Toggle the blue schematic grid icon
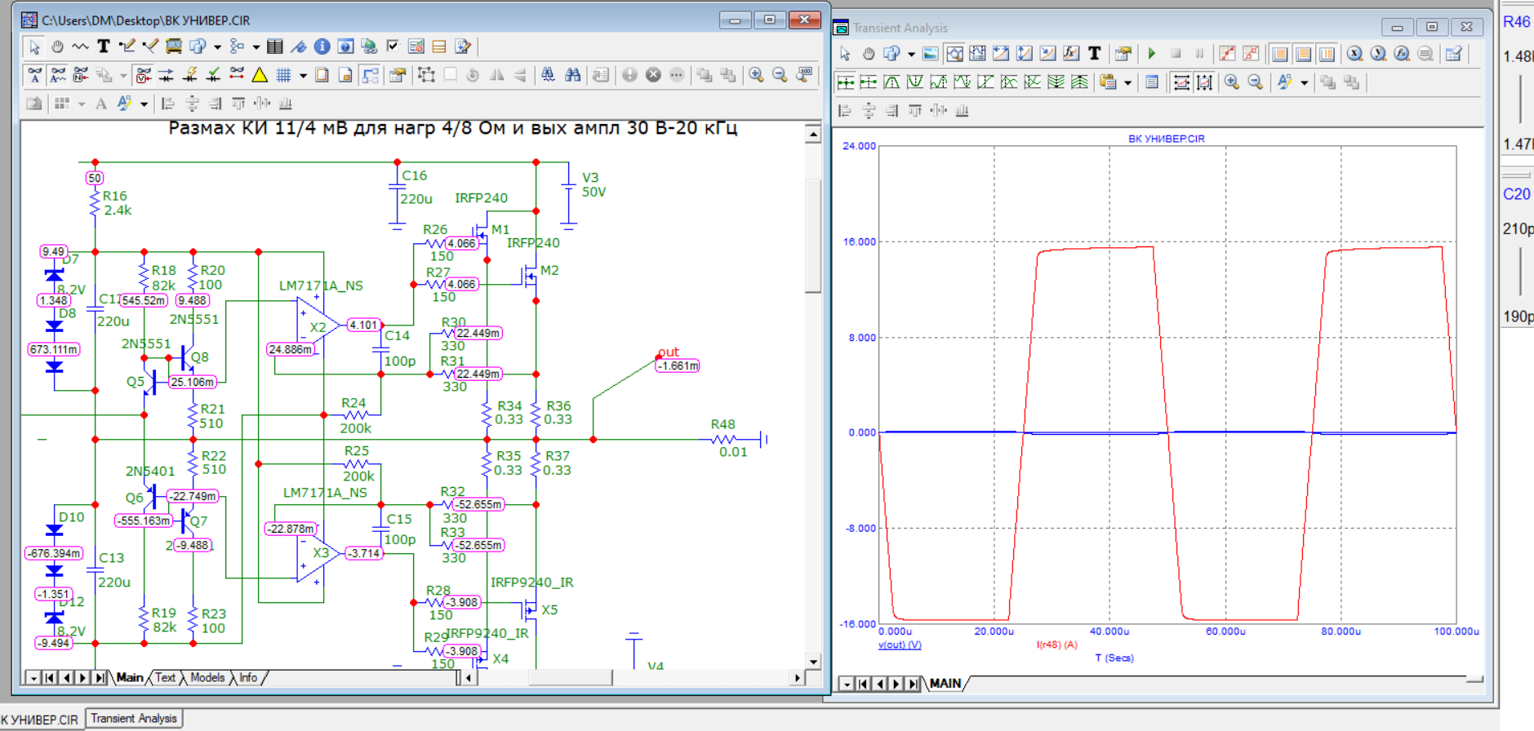1534x731 pixels. 283,75
